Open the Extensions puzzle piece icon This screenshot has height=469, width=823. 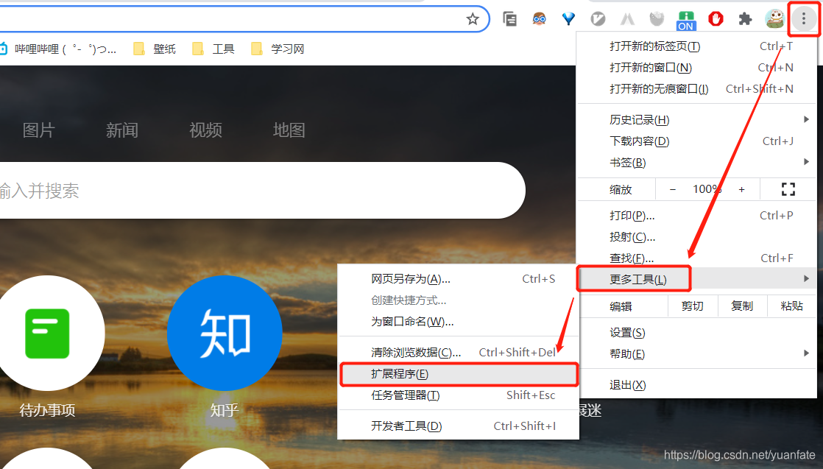(x=745, y=19)
